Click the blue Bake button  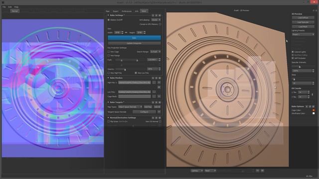coord(134,38)
